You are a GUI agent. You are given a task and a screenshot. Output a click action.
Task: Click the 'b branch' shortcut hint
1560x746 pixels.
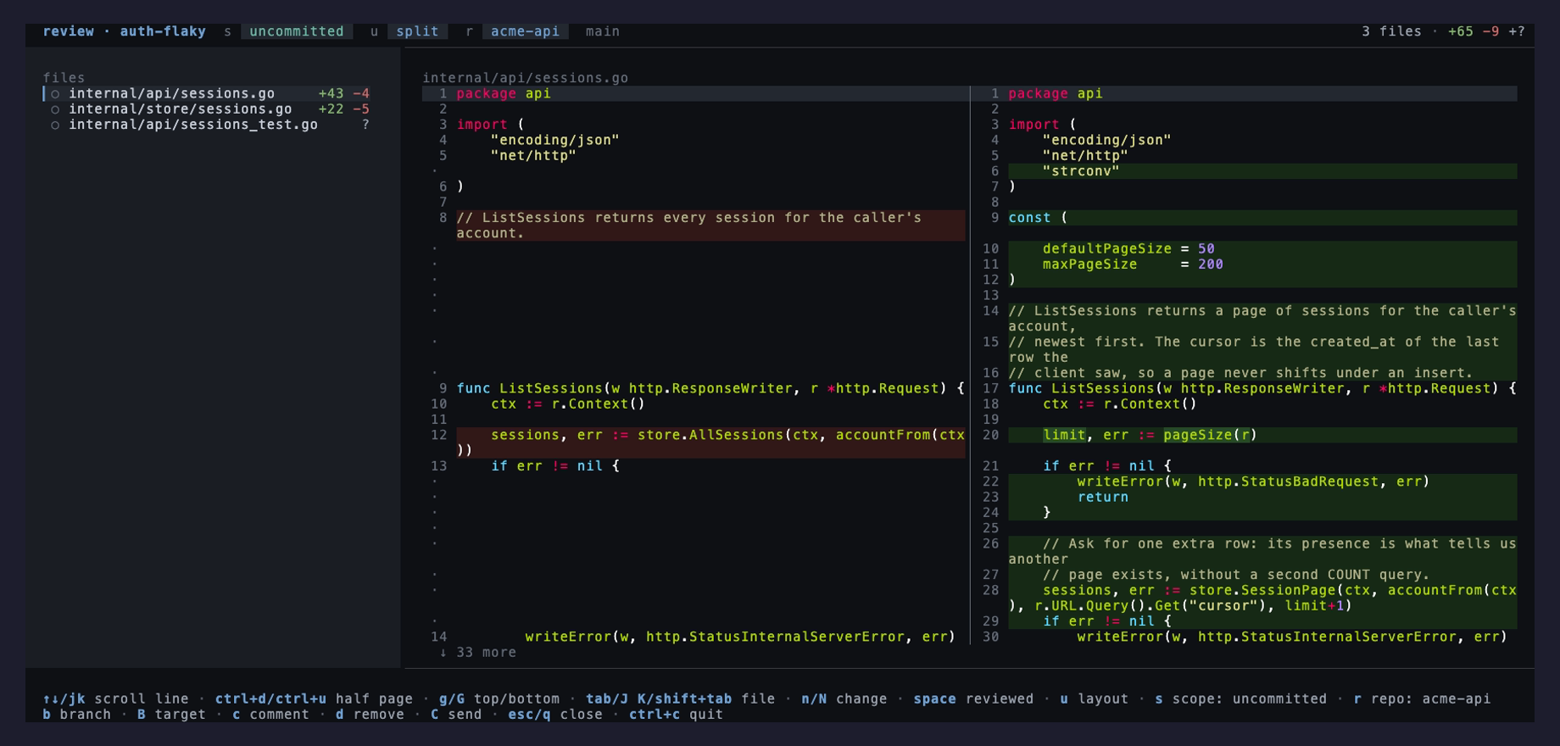pyautogui.click(x=76, y=715)
